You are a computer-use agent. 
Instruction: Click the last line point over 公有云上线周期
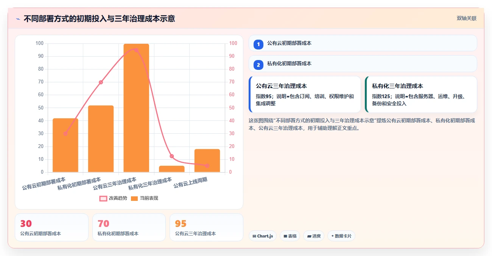(207, 166)
